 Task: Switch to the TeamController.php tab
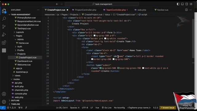pyautogui.click(x=117, y=10)
